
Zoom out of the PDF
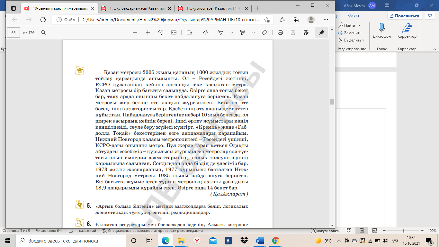coord(135,32)
